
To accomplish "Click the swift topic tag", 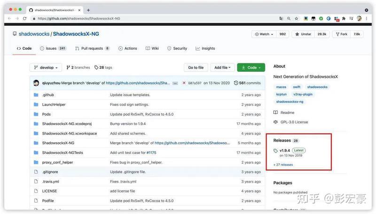I will tap(297, 87).
